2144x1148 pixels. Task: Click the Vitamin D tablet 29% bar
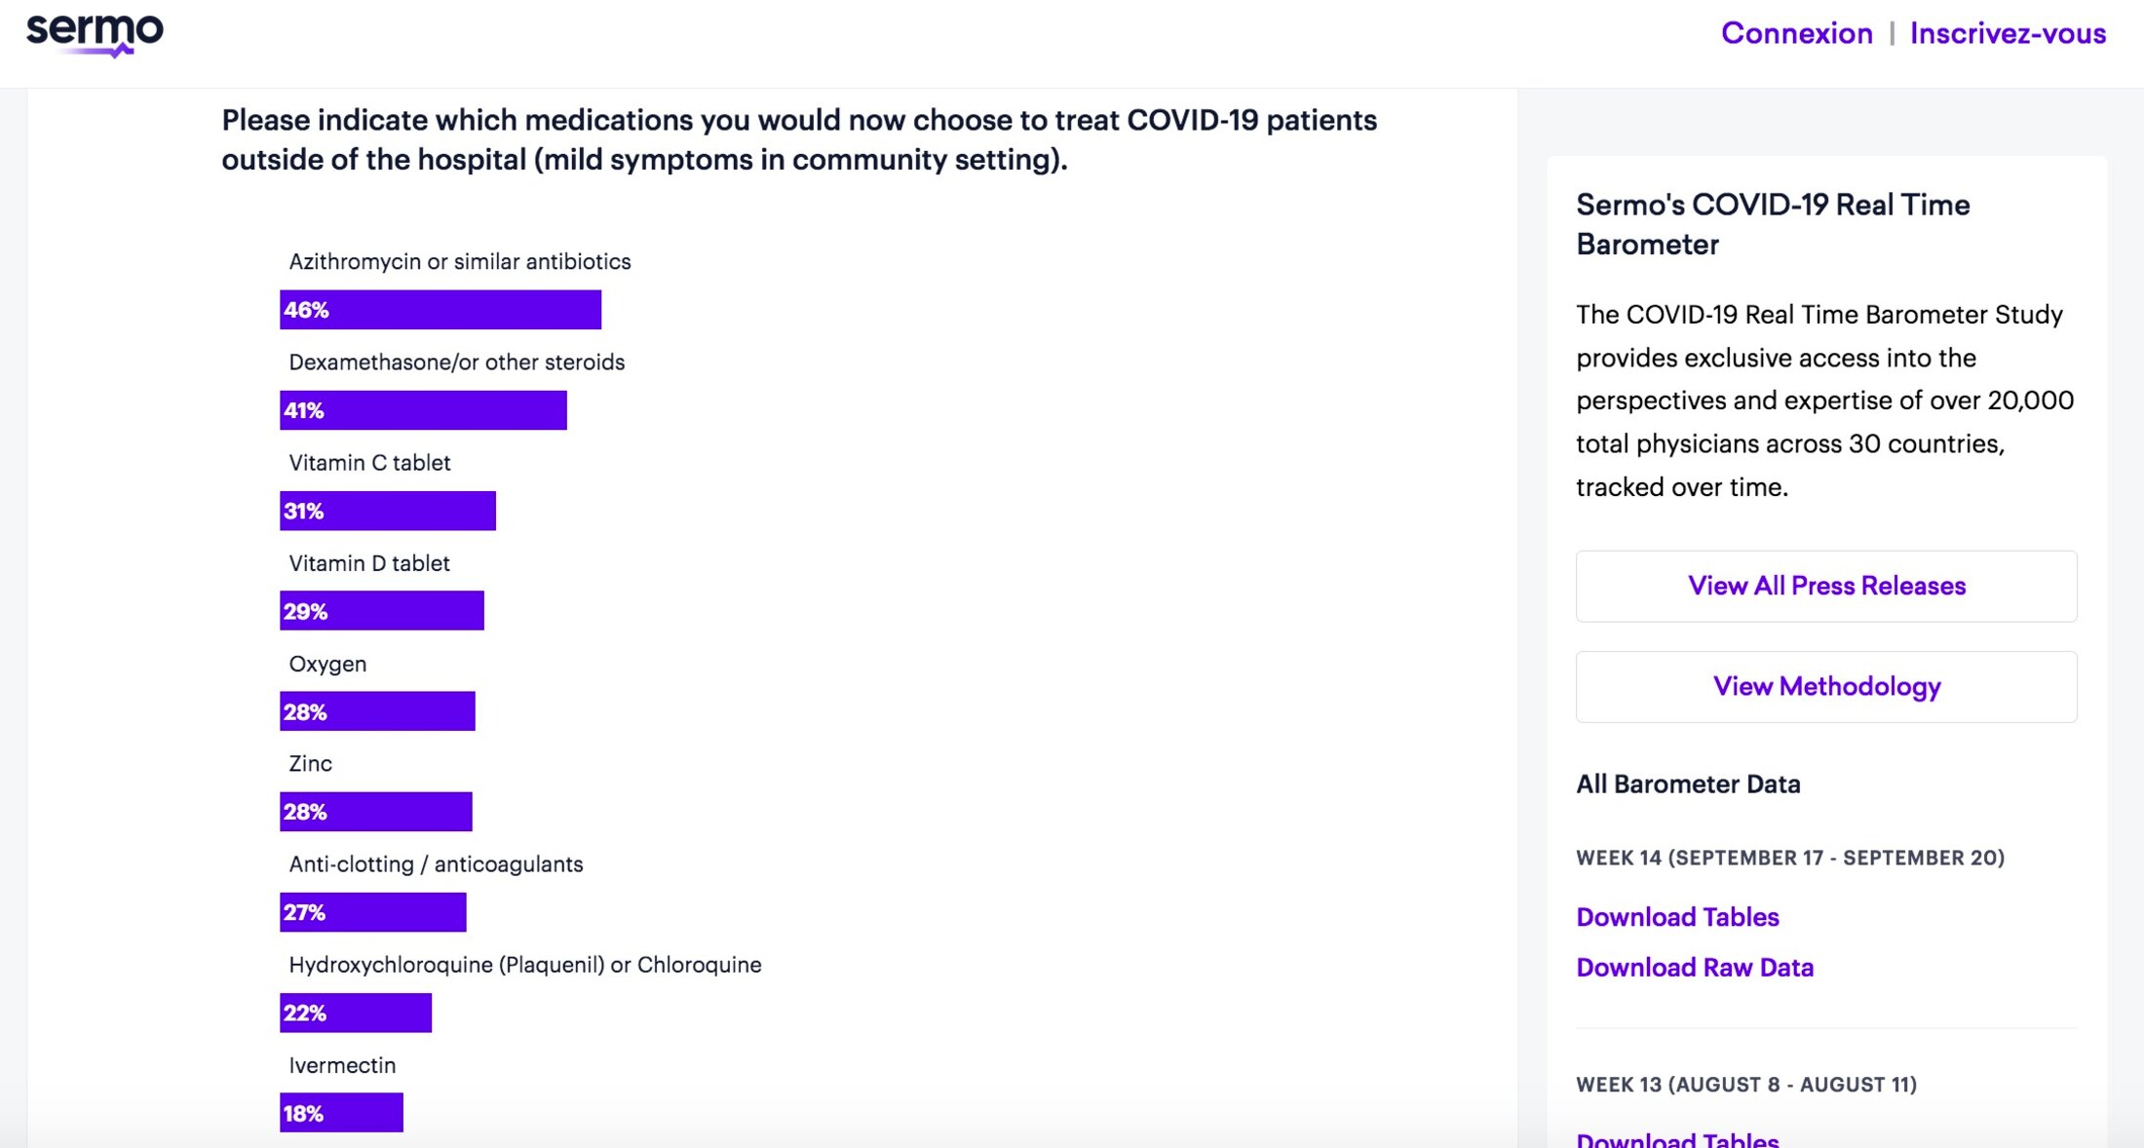(381, 611)
